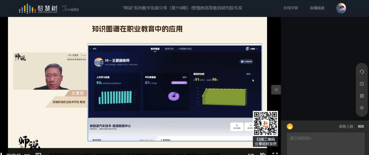
Task: Click the back arrow in the slide header
Action: [90, 49]
